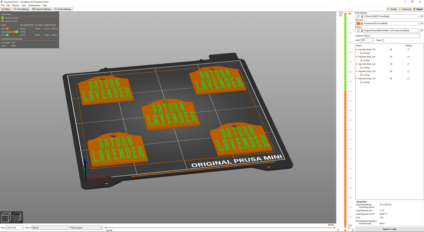Select the layers preview icon bottom left
Viewport: 424px width, 232px height.
(16, 217)
